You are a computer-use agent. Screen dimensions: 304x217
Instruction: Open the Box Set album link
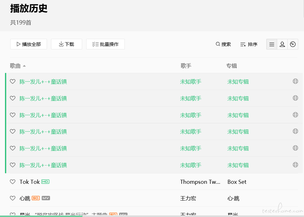(237, 182)
